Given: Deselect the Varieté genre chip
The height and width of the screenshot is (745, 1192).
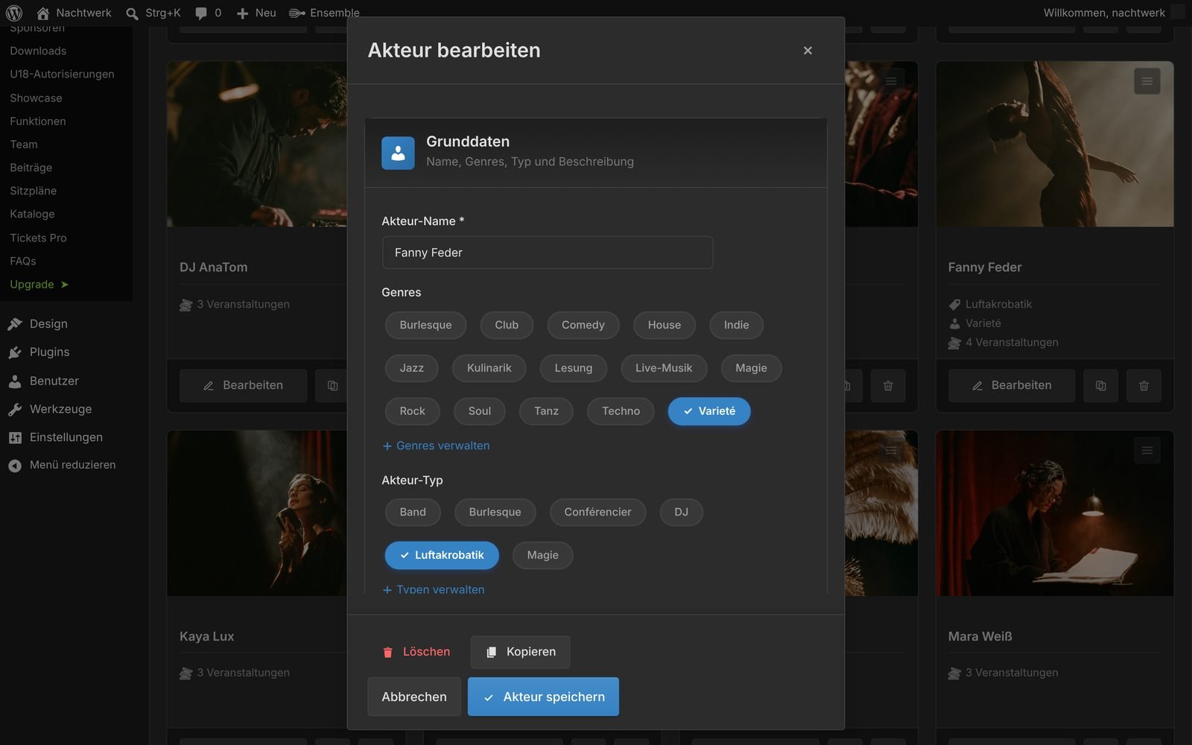Looking at the screenshot, I should [x=709, y=411].
